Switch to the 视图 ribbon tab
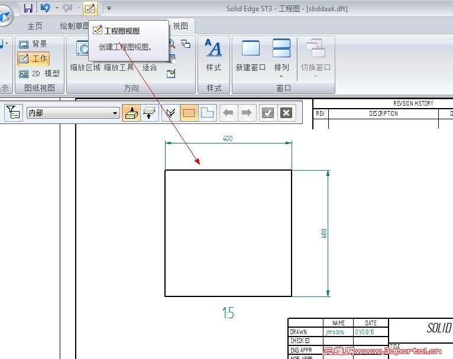This screenshot has height=359, width=453. click(x=180, y=26)
